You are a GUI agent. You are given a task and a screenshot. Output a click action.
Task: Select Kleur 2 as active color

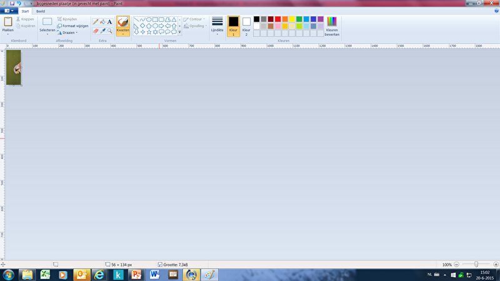point(246,26)
